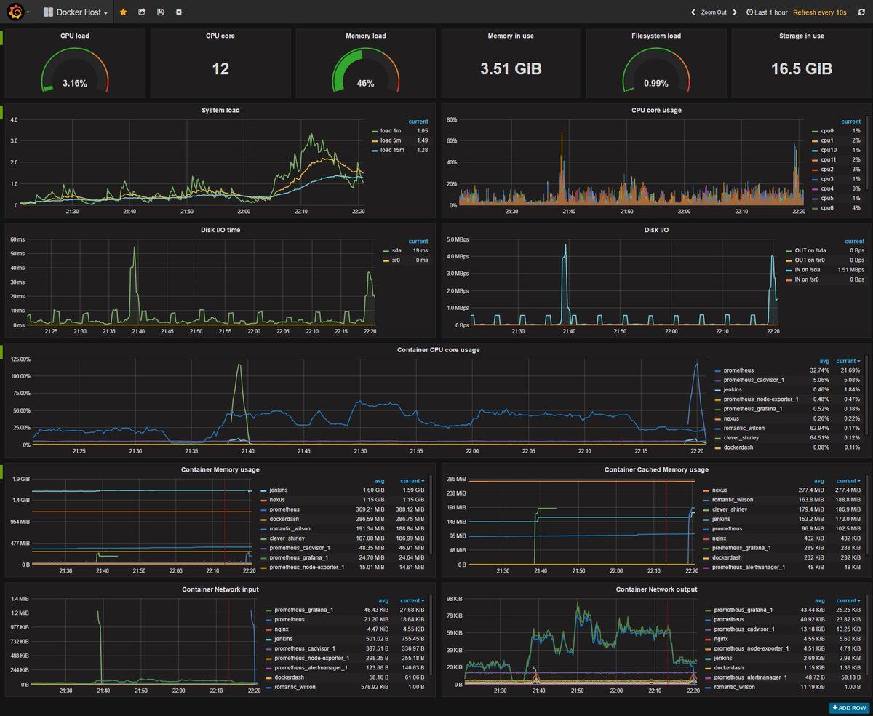873x716 pixels.
Task: Toggle jenkins series in Container Memory usage legend
Action: [x=279, y=490]
